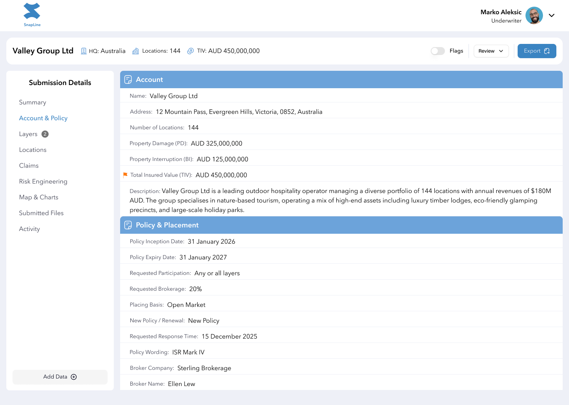Click the Review dropdown chevron arrow
Viewport: 569px width, 405px height.
[500, 51]
